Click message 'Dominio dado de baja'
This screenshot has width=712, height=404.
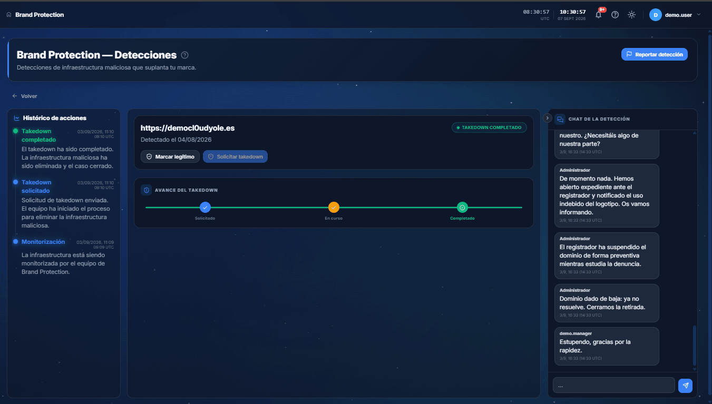point(607,303)
